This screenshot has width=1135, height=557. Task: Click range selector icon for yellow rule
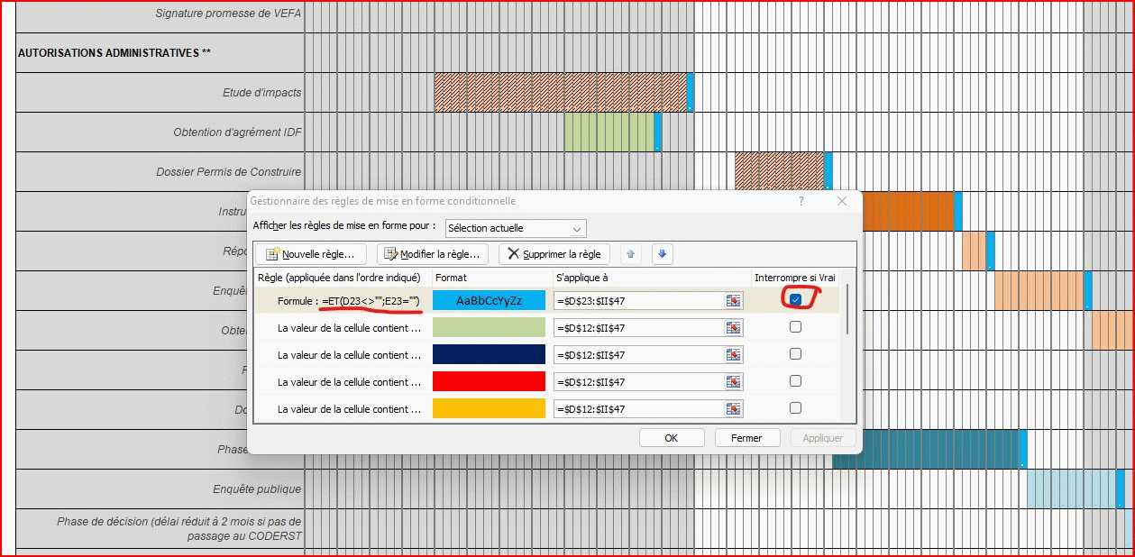tap(733, 409)
